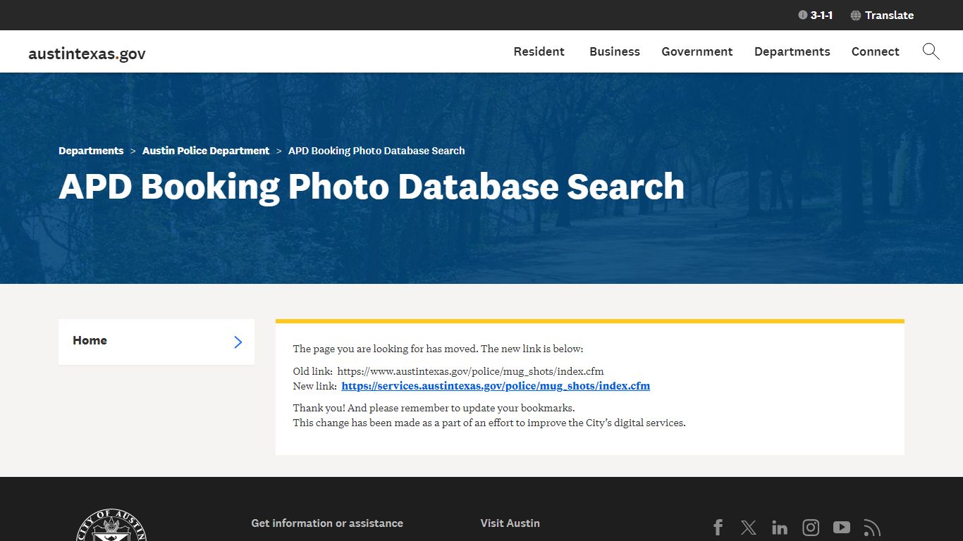Open the Government menu

pos(697,51)
